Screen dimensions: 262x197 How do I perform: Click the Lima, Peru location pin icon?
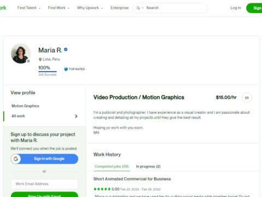(40, 59)
